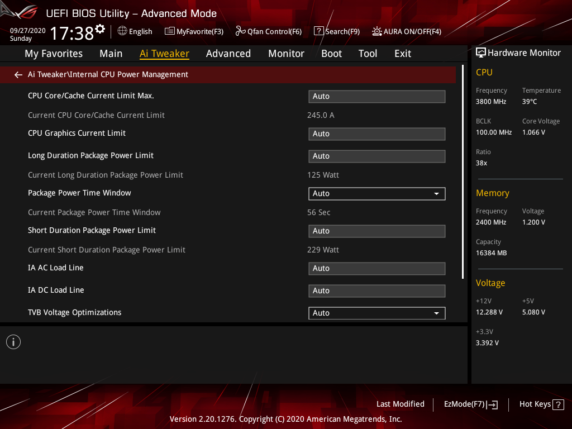Select the Ai Tweaker tab
This screenshot has height=429, width=572.
pyautogui.click(x=164, y=54)
